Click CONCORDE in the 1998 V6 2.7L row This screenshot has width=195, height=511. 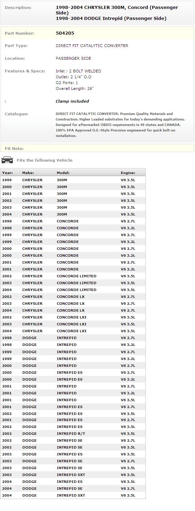tap(68, 221)
